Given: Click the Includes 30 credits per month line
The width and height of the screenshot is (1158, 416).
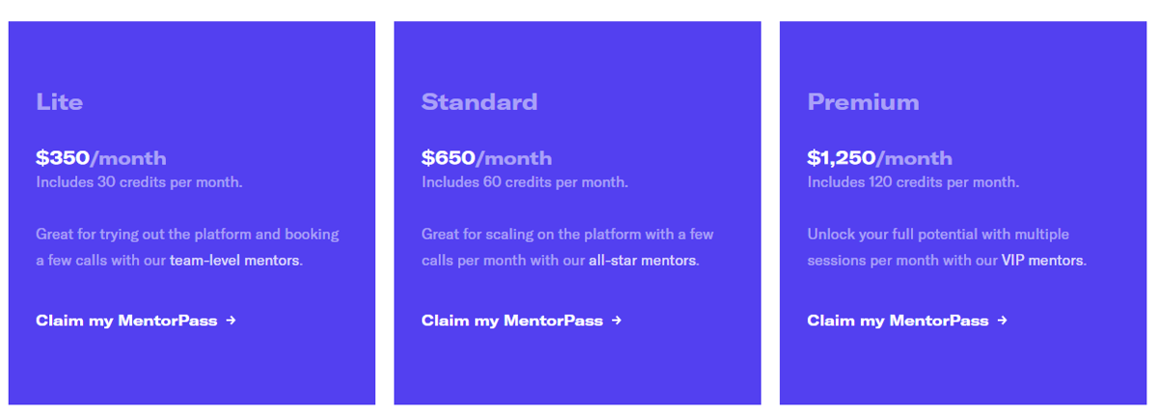Looking at the screenshot, I should click(139, 182).
